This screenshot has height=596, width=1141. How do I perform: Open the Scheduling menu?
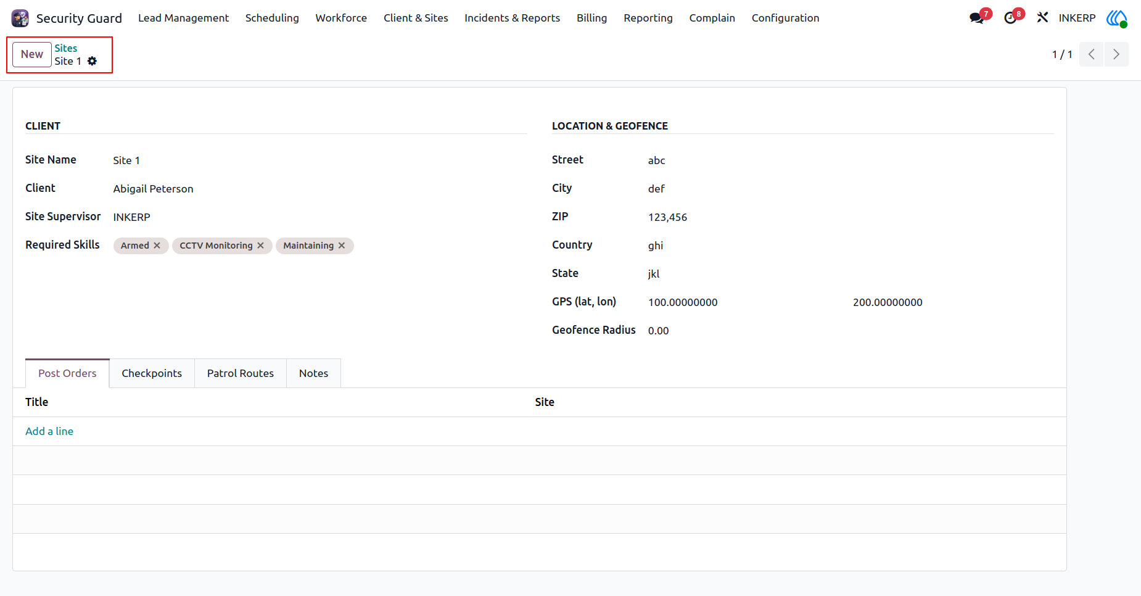tap(272, 18)
